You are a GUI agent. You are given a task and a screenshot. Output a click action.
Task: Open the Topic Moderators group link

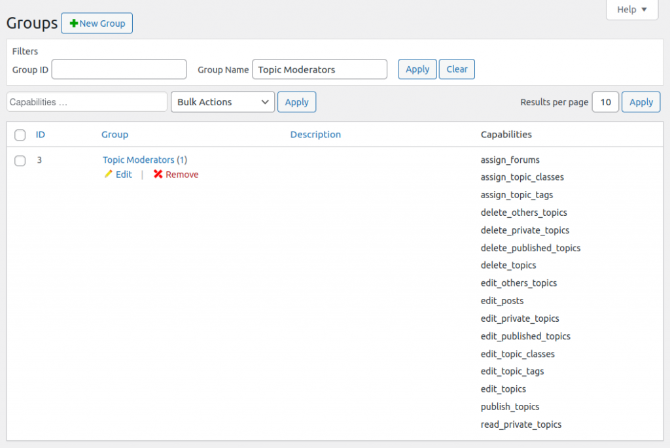(x=139, y=160)
